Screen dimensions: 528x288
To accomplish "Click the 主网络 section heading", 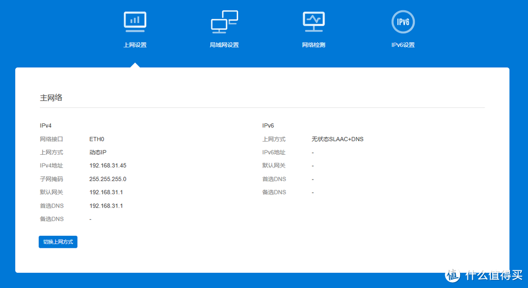I will tap(51, 98).
